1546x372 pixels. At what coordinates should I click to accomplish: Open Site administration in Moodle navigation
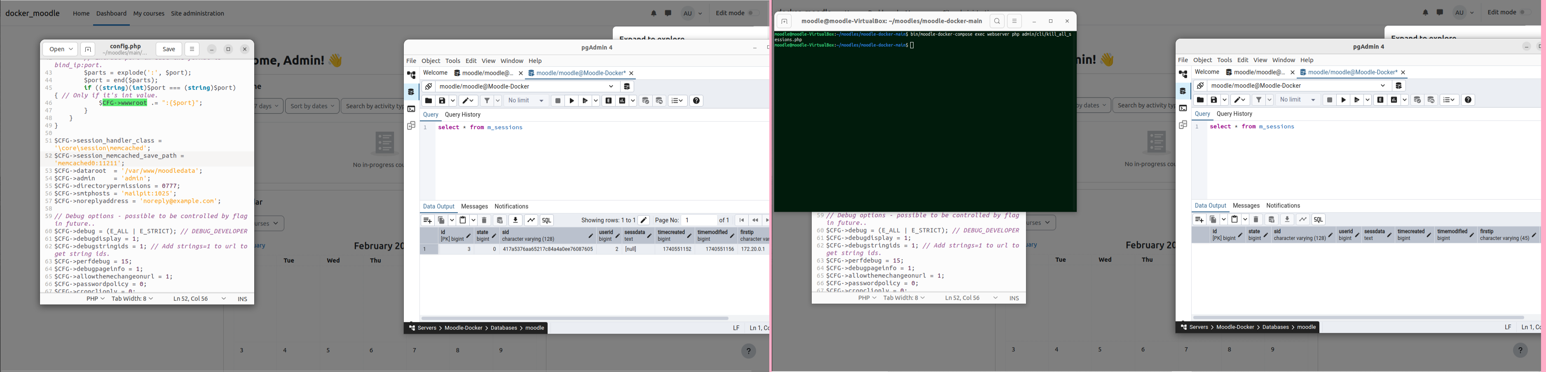coord(197,13)
